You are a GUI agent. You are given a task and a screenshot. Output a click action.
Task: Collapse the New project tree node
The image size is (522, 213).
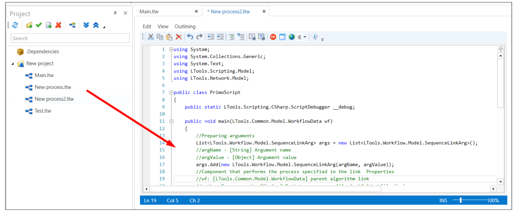coord(12,64)
